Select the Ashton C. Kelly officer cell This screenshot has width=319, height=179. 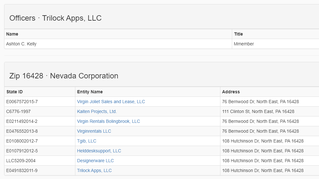tap(118, 44)
